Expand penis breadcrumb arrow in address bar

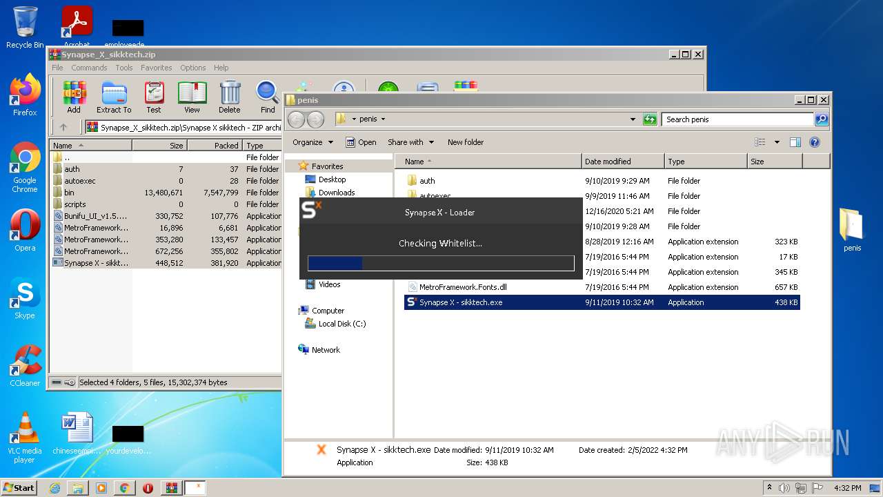[383, 119]
